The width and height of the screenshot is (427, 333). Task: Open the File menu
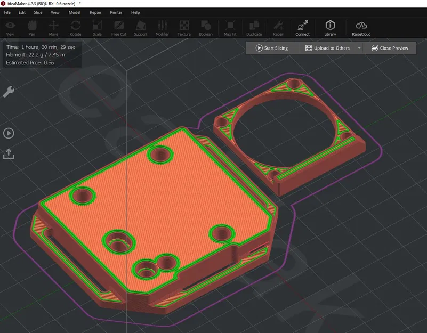[x=7, y=12]
